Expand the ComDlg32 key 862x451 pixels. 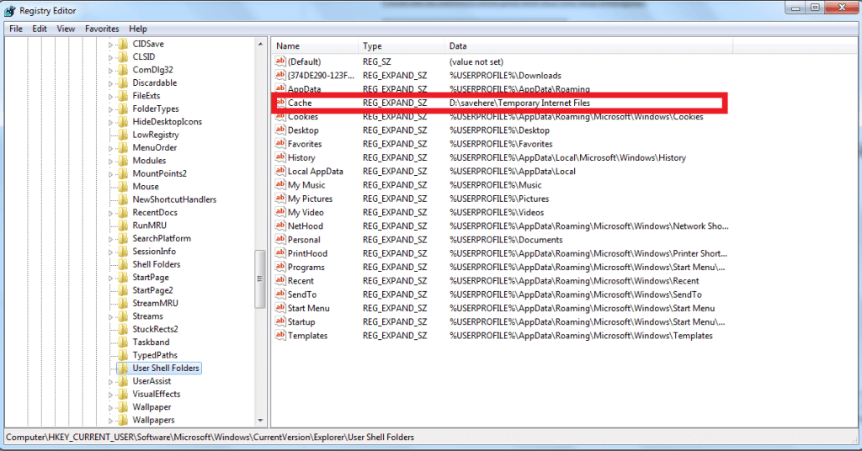click(x=110, y=71)
